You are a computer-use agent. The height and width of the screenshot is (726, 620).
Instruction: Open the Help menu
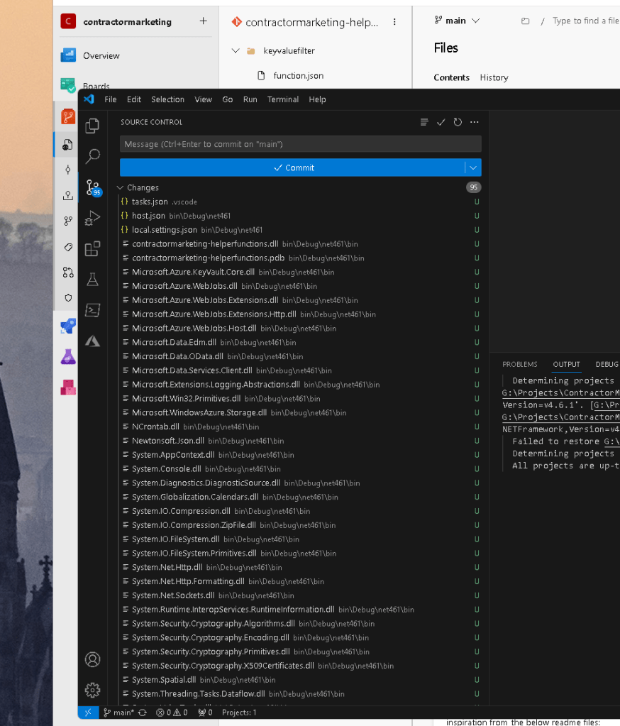click(317, 99)
